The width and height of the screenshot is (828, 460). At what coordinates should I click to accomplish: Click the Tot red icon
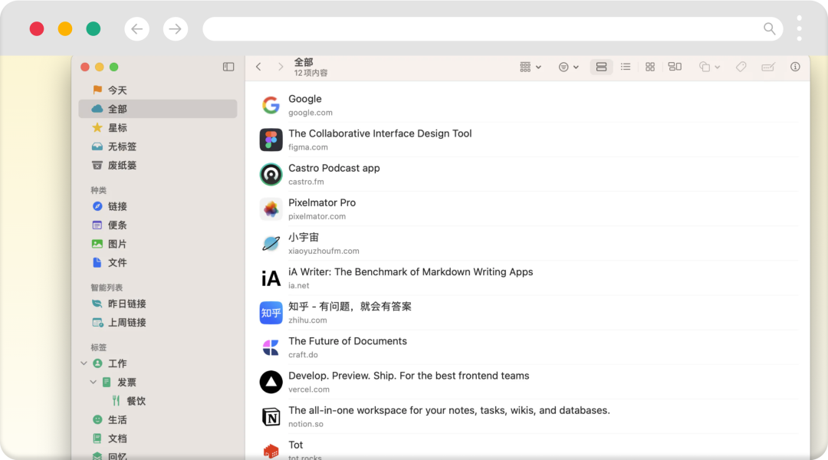tap(271, 451)
